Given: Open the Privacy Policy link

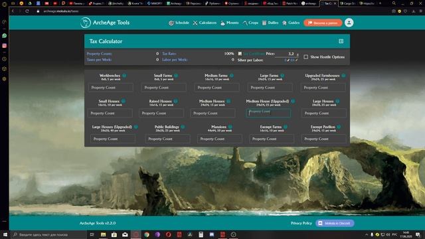Looking at the screenshot, I should [x=301, y=223].
